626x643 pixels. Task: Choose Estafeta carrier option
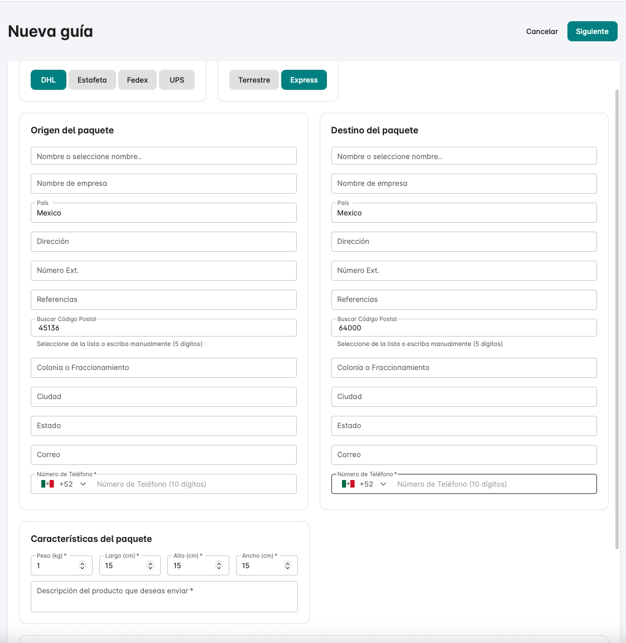pyautogui.click(x=92, y=80)
